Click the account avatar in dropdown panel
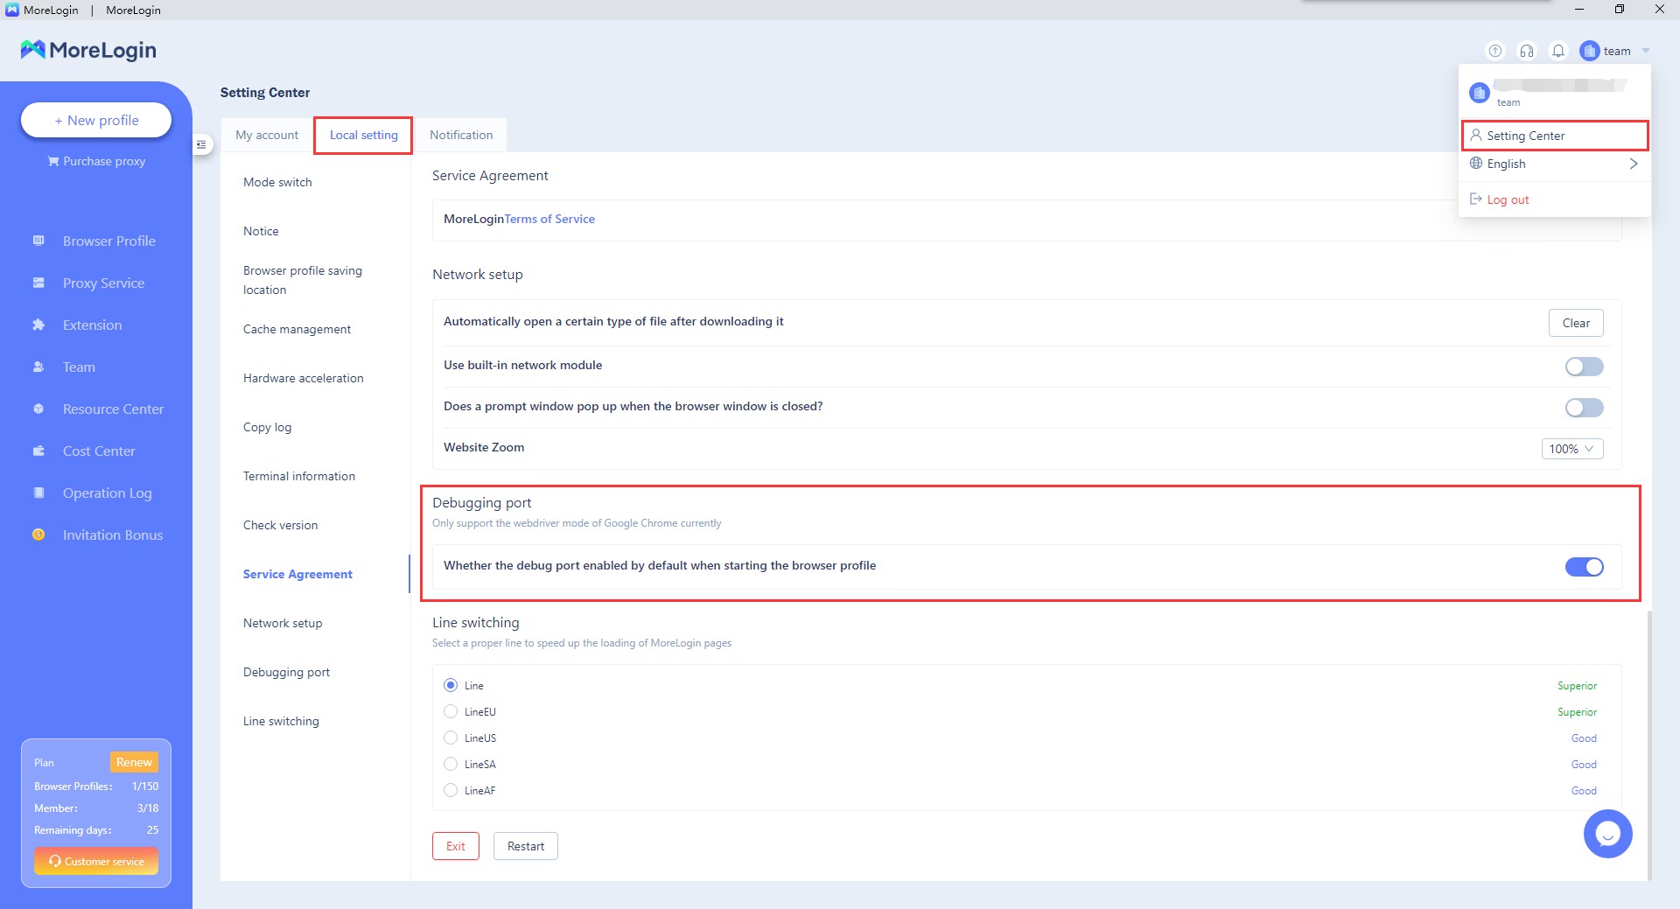The width and height of the screenshot is (1680, 909). click(1480, 92)
